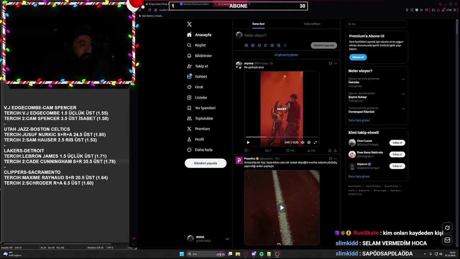Open Listeler in sidebar
Screen dimensions: 460x259
[x=197, y=97]
